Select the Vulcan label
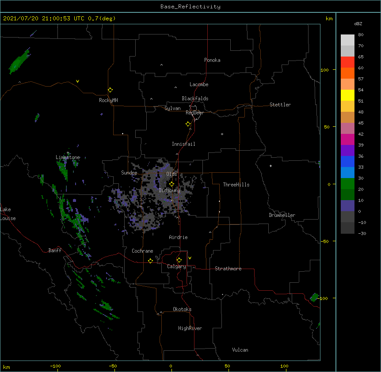 coord(240,350)
